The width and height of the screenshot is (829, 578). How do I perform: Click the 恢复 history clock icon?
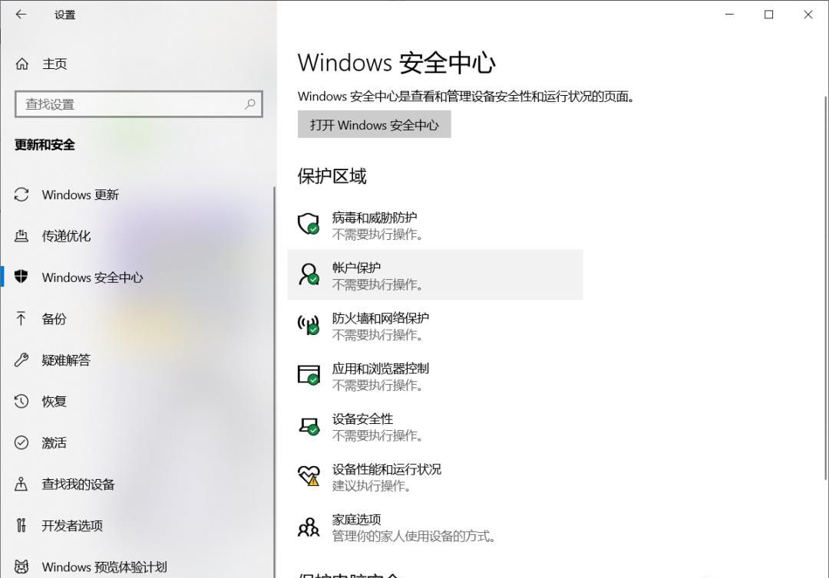pyautogui.click(x=21, y=401)
